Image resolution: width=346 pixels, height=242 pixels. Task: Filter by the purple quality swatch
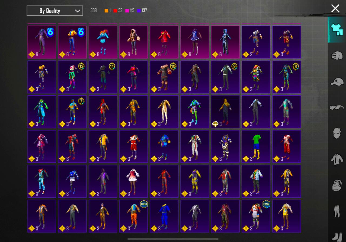coord(139,11)
